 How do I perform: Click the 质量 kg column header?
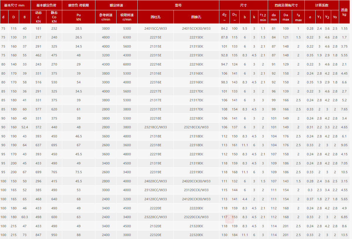click(x=344, y=12)
